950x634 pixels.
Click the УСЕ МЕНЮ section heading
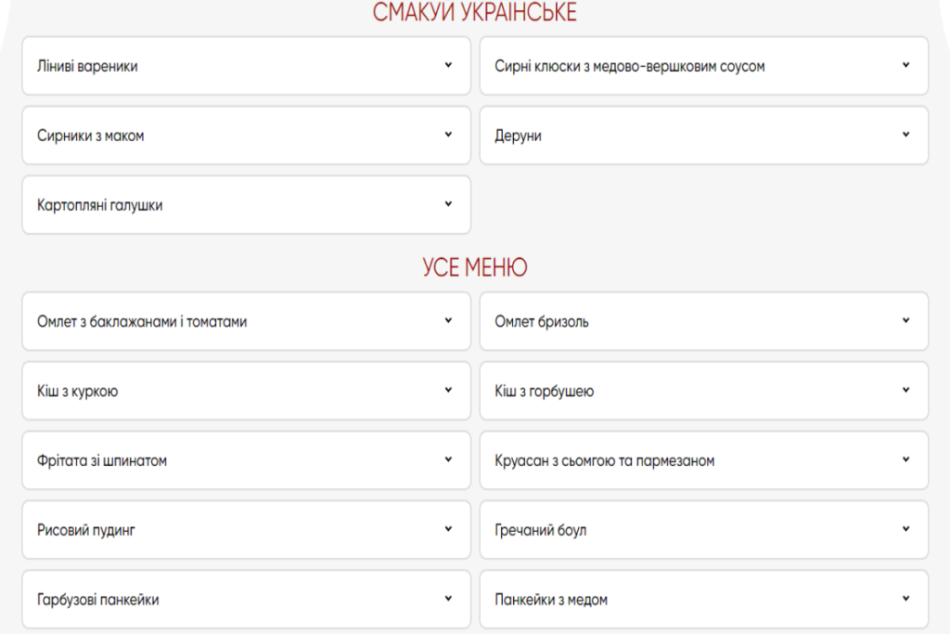point(474,267)
